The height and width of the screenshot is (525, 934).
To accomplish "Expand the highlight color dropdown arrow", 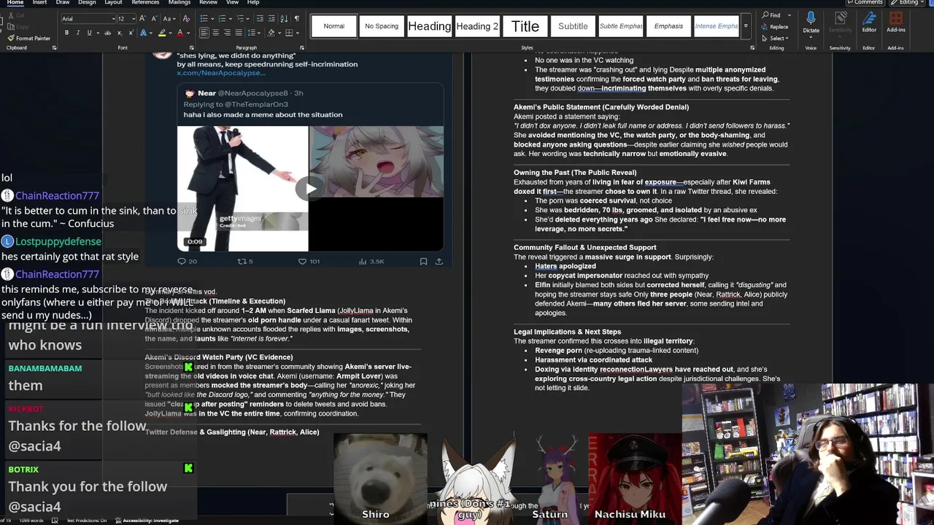I will click(x=170, y=33).
